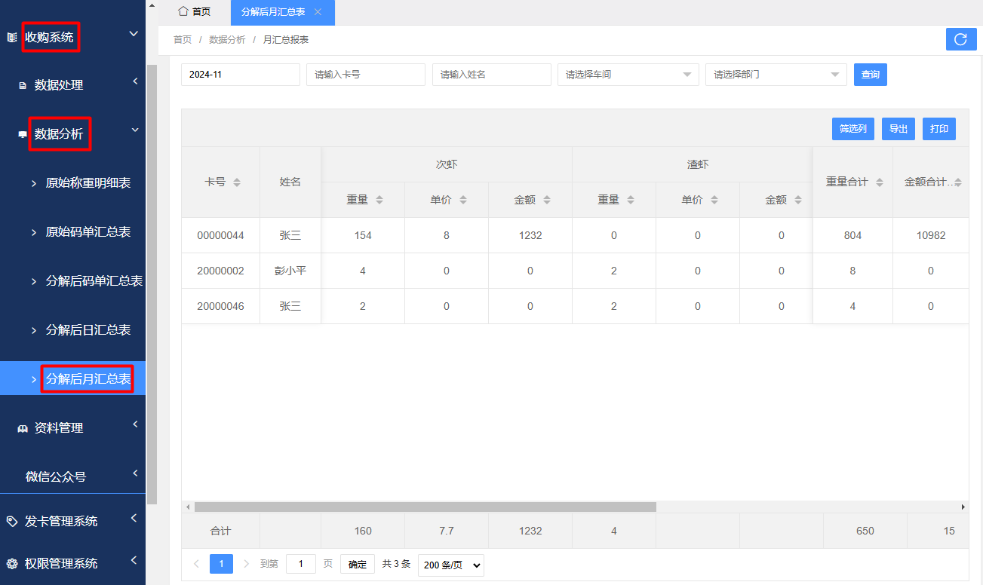The height and width of the screenshot is (585, 983).
Task: Click the 合计 footer row label
Action: click(x=220, y=531)
